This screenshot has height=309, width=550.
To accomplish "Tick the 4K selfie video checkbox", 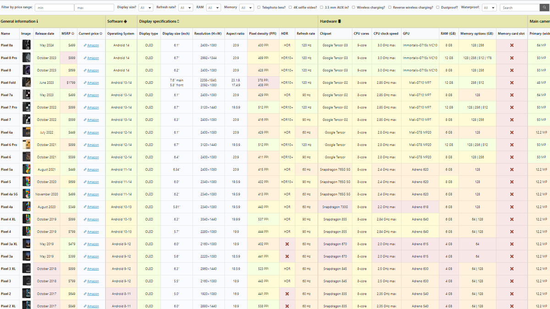I will point(291,7).
